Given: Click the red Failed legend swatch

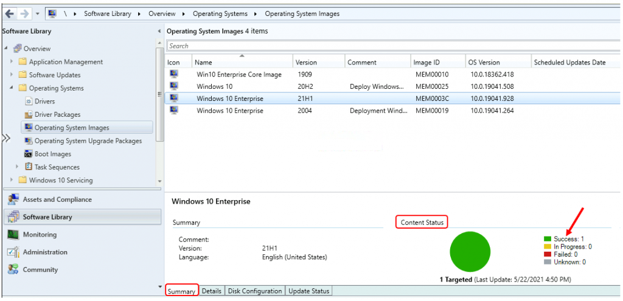Looking at the screenshot, I should pyautogui.click(x=548, y=254).
